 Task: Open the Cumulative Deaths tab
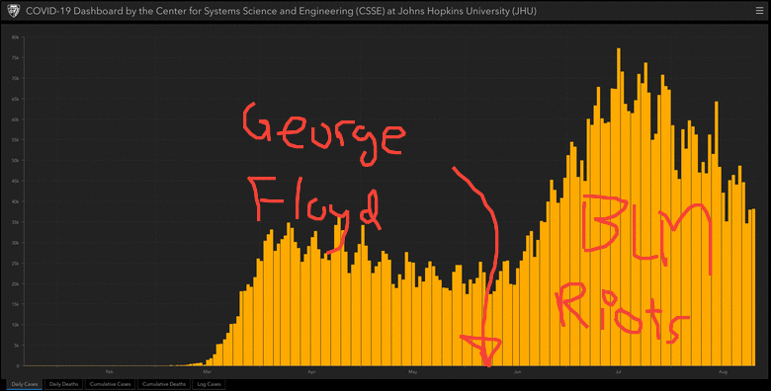(164, 384)
